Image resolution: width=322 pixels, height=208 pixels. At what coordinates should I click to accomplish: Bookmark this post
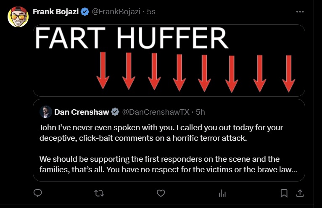click(x=284, y=193)
